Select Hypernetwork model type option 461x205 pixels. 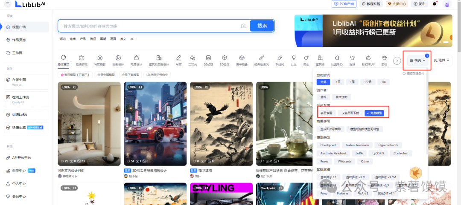click(x=388, y=145)
